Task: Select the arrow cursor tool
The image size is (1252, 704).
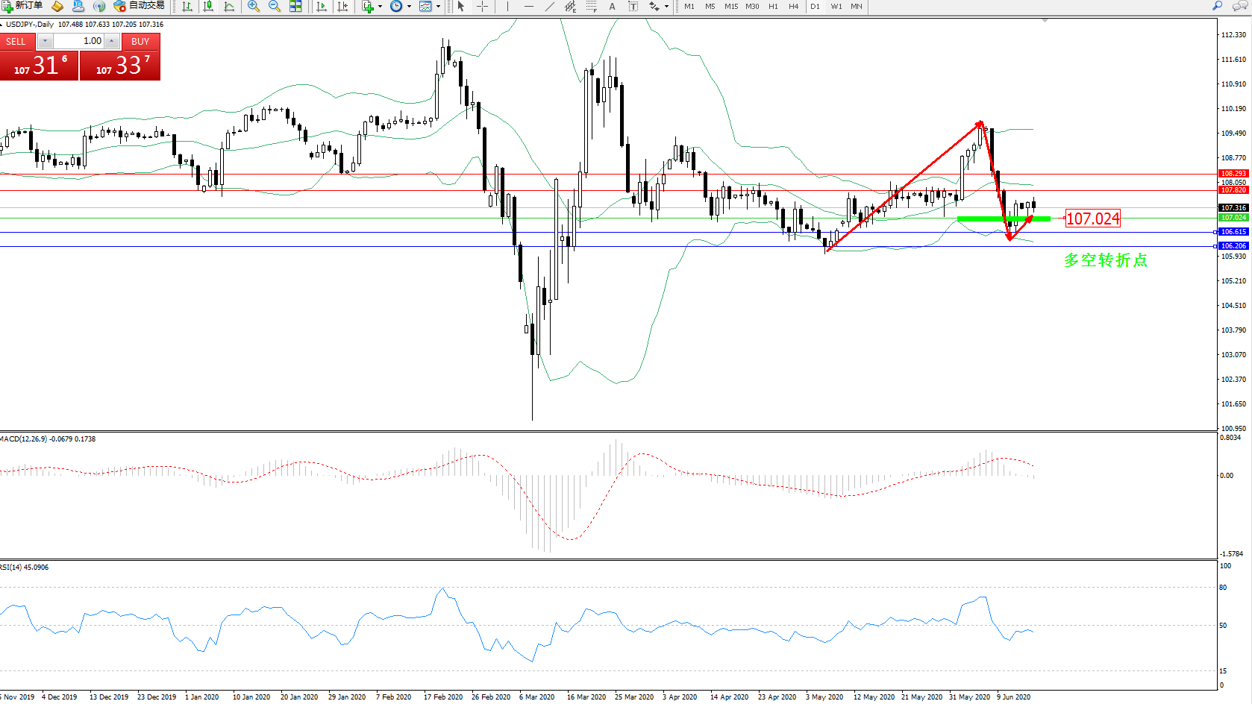Action: 460,6
